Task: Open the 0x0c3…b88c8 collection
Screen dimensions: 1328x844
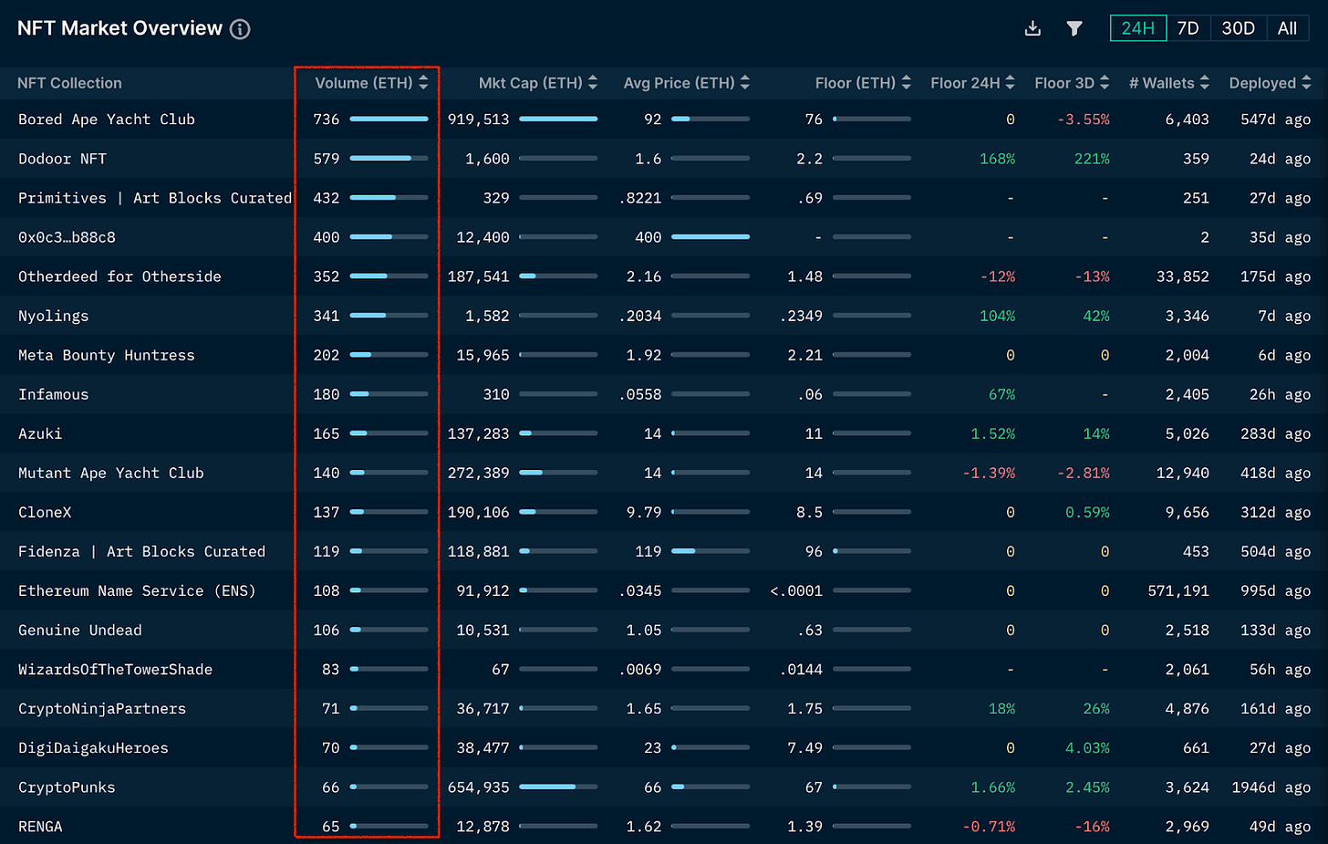Action: pos(67,237)
